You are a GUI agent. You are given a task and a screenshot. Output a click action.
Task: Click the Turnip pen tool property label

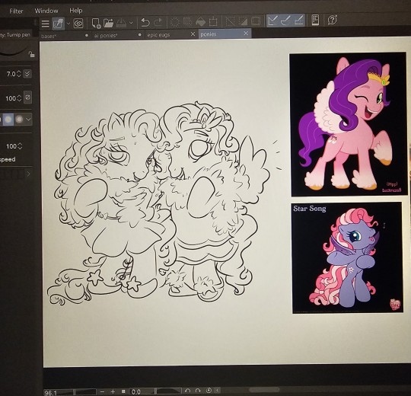(x=15, y=34)
